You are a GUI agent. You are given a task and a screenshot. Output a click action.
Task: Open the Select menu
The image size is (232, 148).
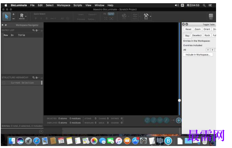click(49, 5)
